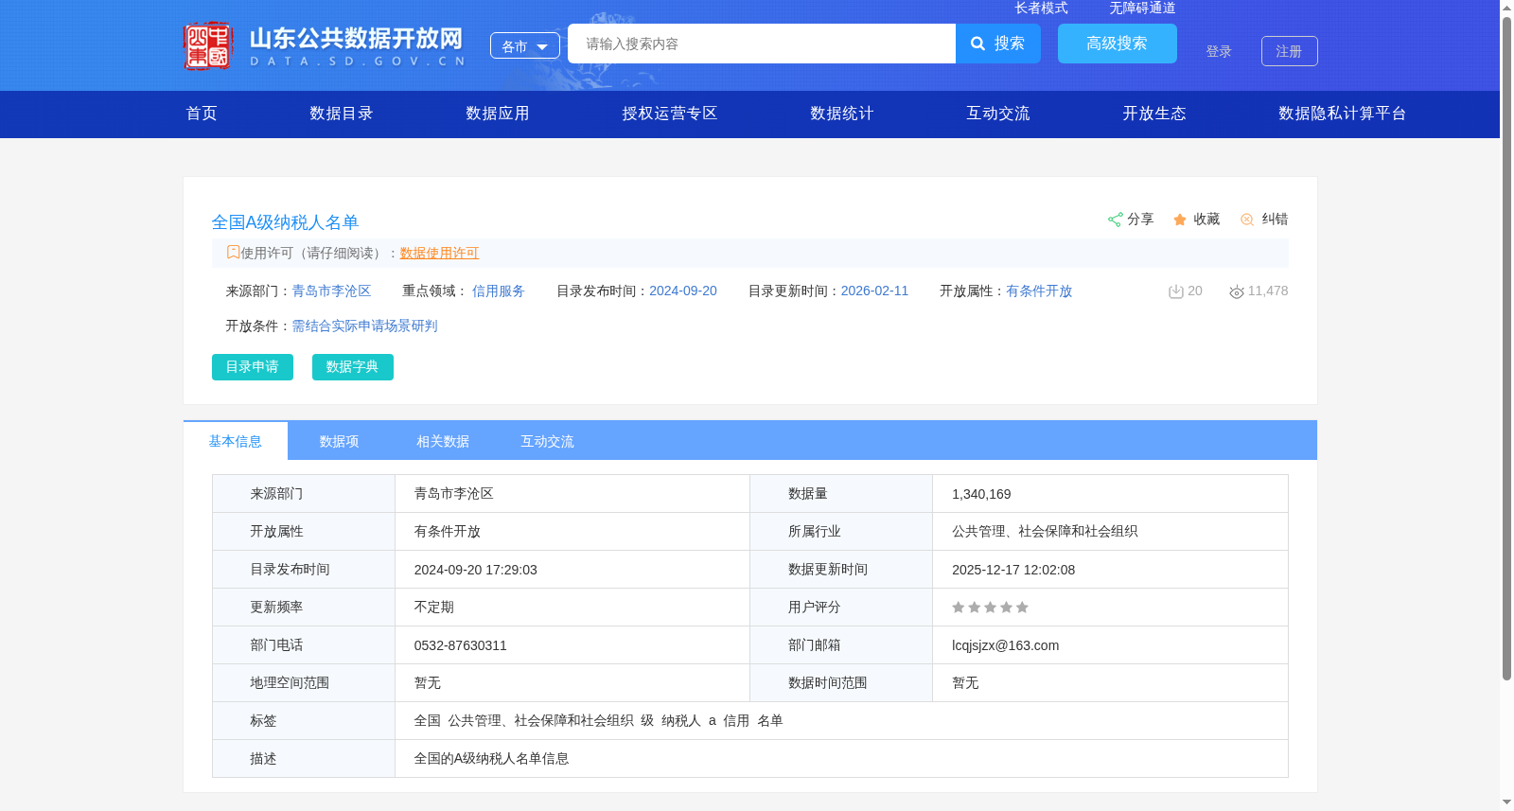1514x811 pixels.
Task: Click the bookmark icon before 使用许可
Action: 233,253
